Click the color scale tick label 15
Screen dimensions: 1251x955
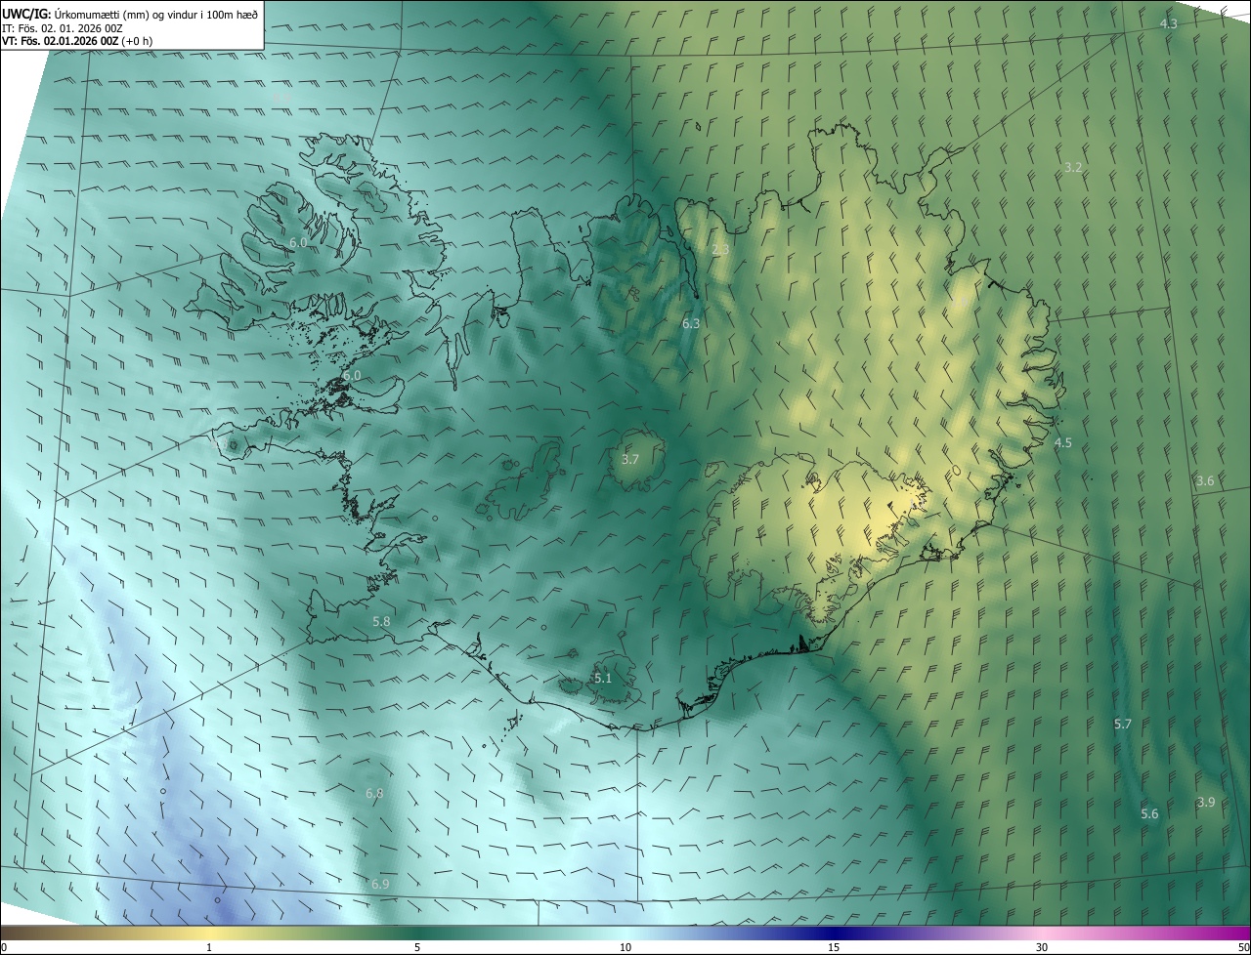coord(834,947)
